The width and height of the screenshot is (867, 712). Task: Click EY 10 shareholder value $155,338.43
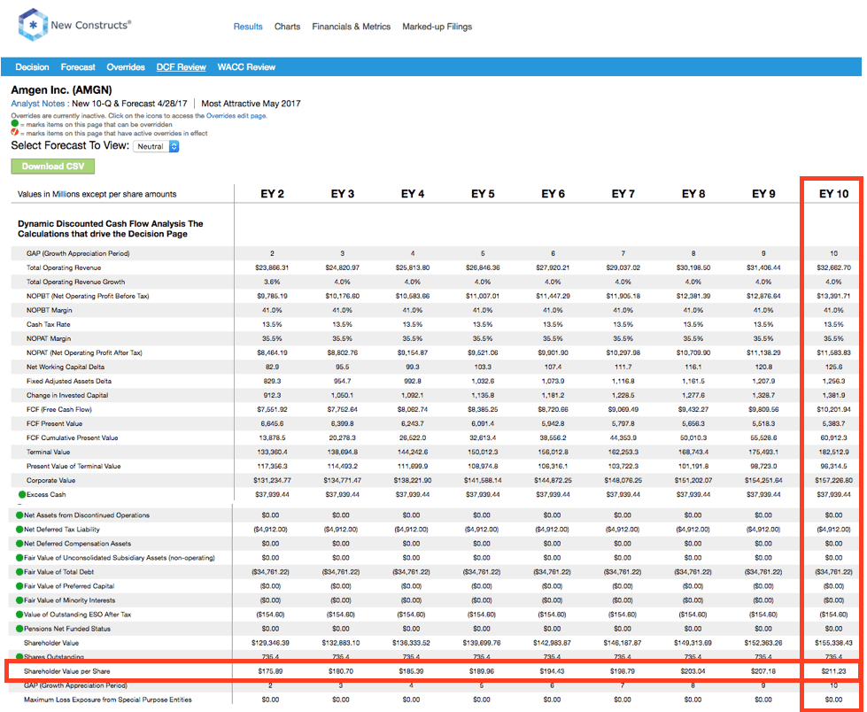pos(833,643)
